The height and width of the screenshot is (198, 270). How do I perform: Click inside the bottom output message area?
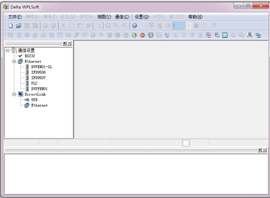pyautogui.click(x=136, y=174)
